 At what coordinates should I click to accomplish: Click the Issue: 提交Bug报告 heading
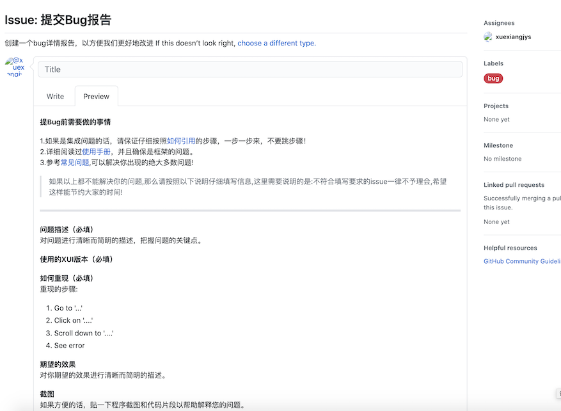(x=58, y=20)
